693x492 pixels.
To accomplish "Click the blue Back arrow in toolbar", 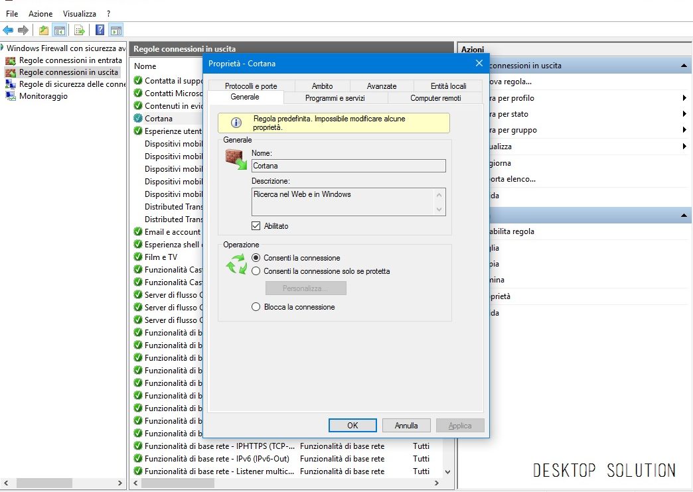I will 8,30.
